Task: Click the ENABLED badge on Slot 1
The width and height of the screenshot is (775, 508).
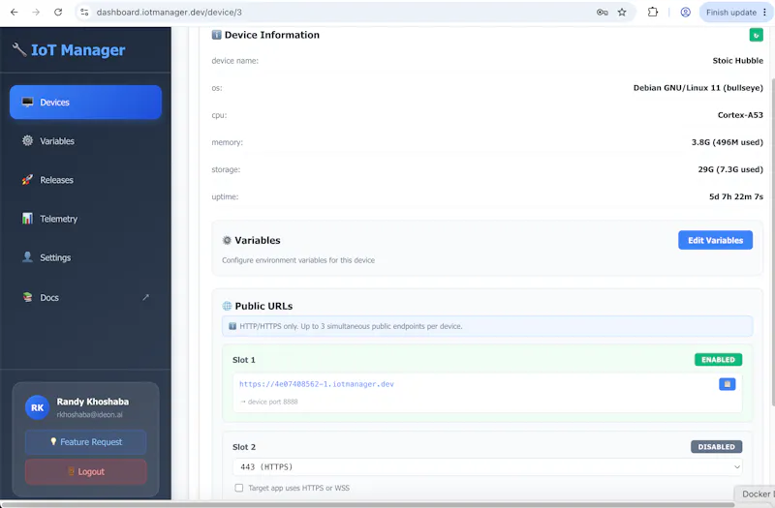Action: point(718,360)
